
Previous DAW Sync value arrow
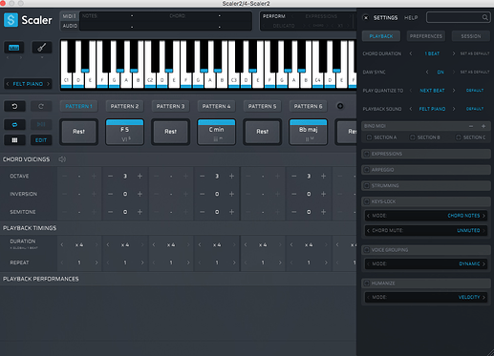427,72
